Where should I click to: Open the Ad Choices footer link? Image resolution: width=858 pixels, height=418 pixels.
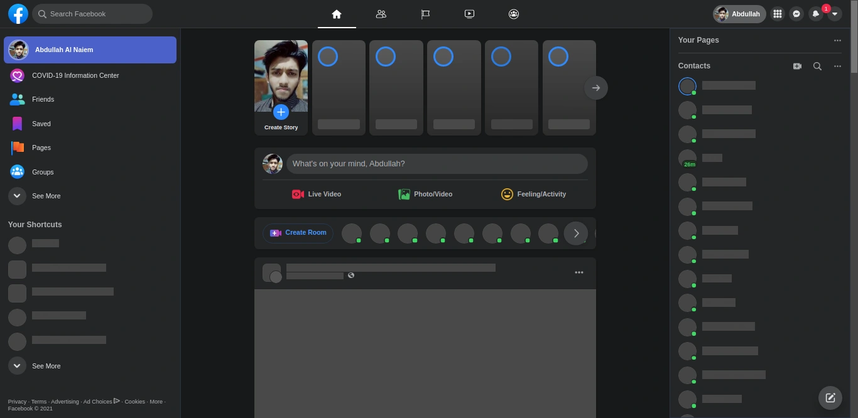click(101, 402)
